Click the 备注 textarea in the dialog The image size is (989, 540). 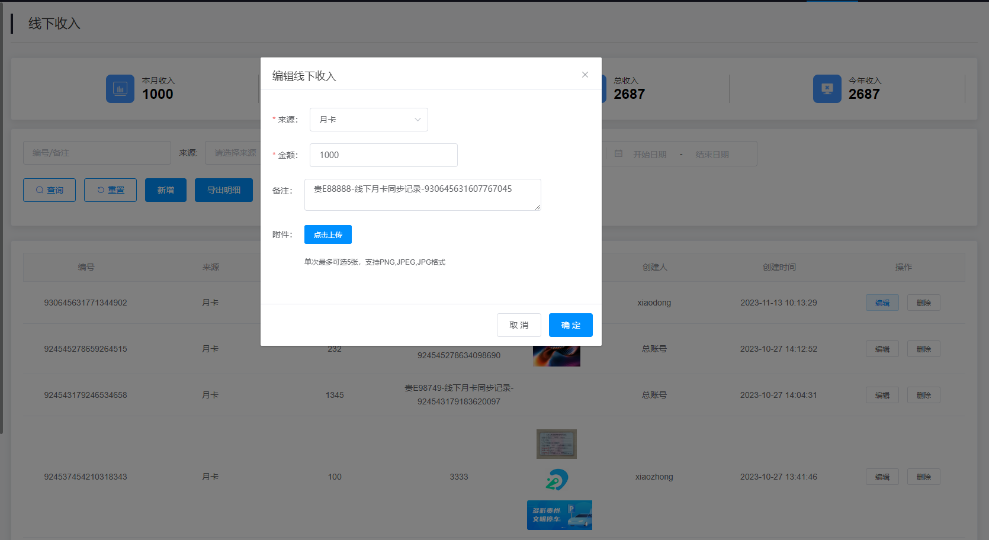[422, 194]
